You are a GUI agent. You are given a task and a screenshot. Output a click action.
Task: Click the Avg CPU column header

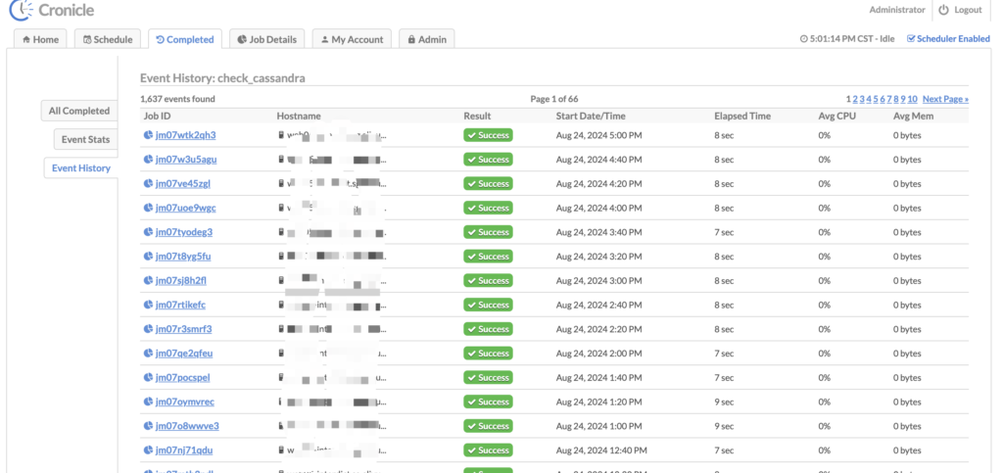coord(836,116)
